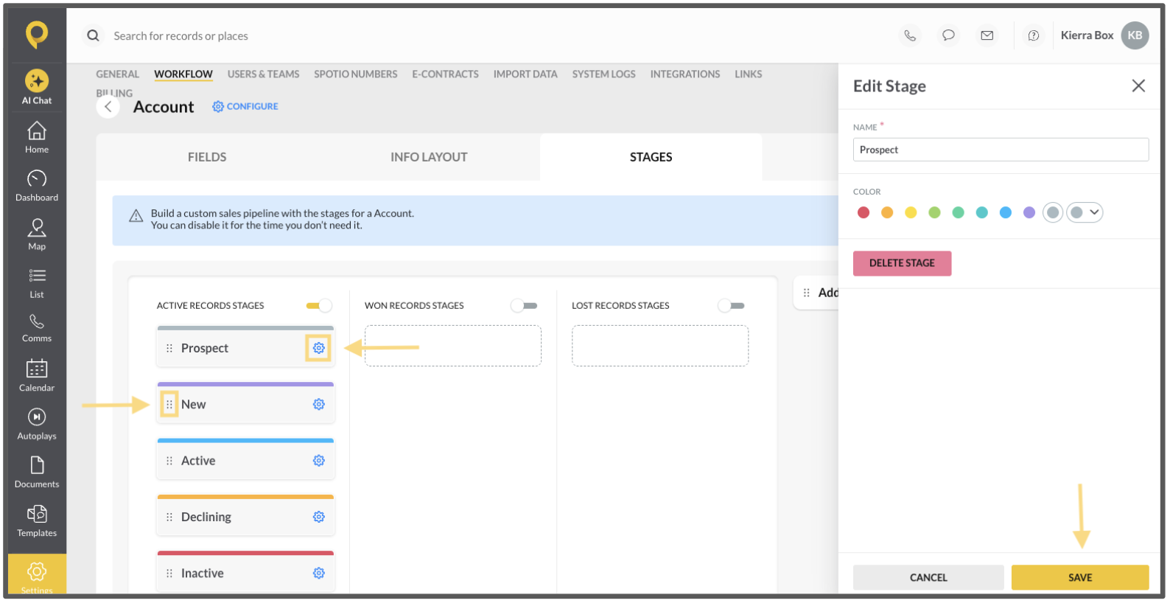This screenshot has height=606, width=1170.
Task: Open the mail envelope icon
Action: click(x=988, y=35)
